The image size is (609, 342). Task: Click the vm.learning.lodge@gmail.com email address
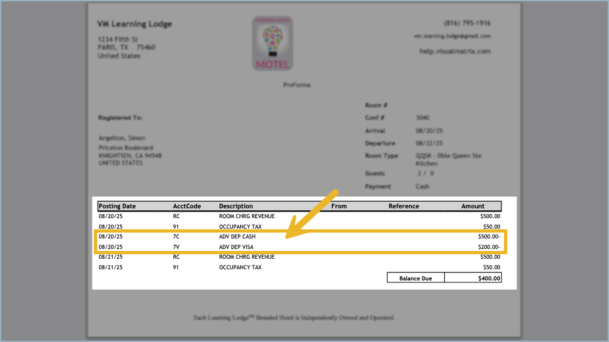(x=451, y=36)
